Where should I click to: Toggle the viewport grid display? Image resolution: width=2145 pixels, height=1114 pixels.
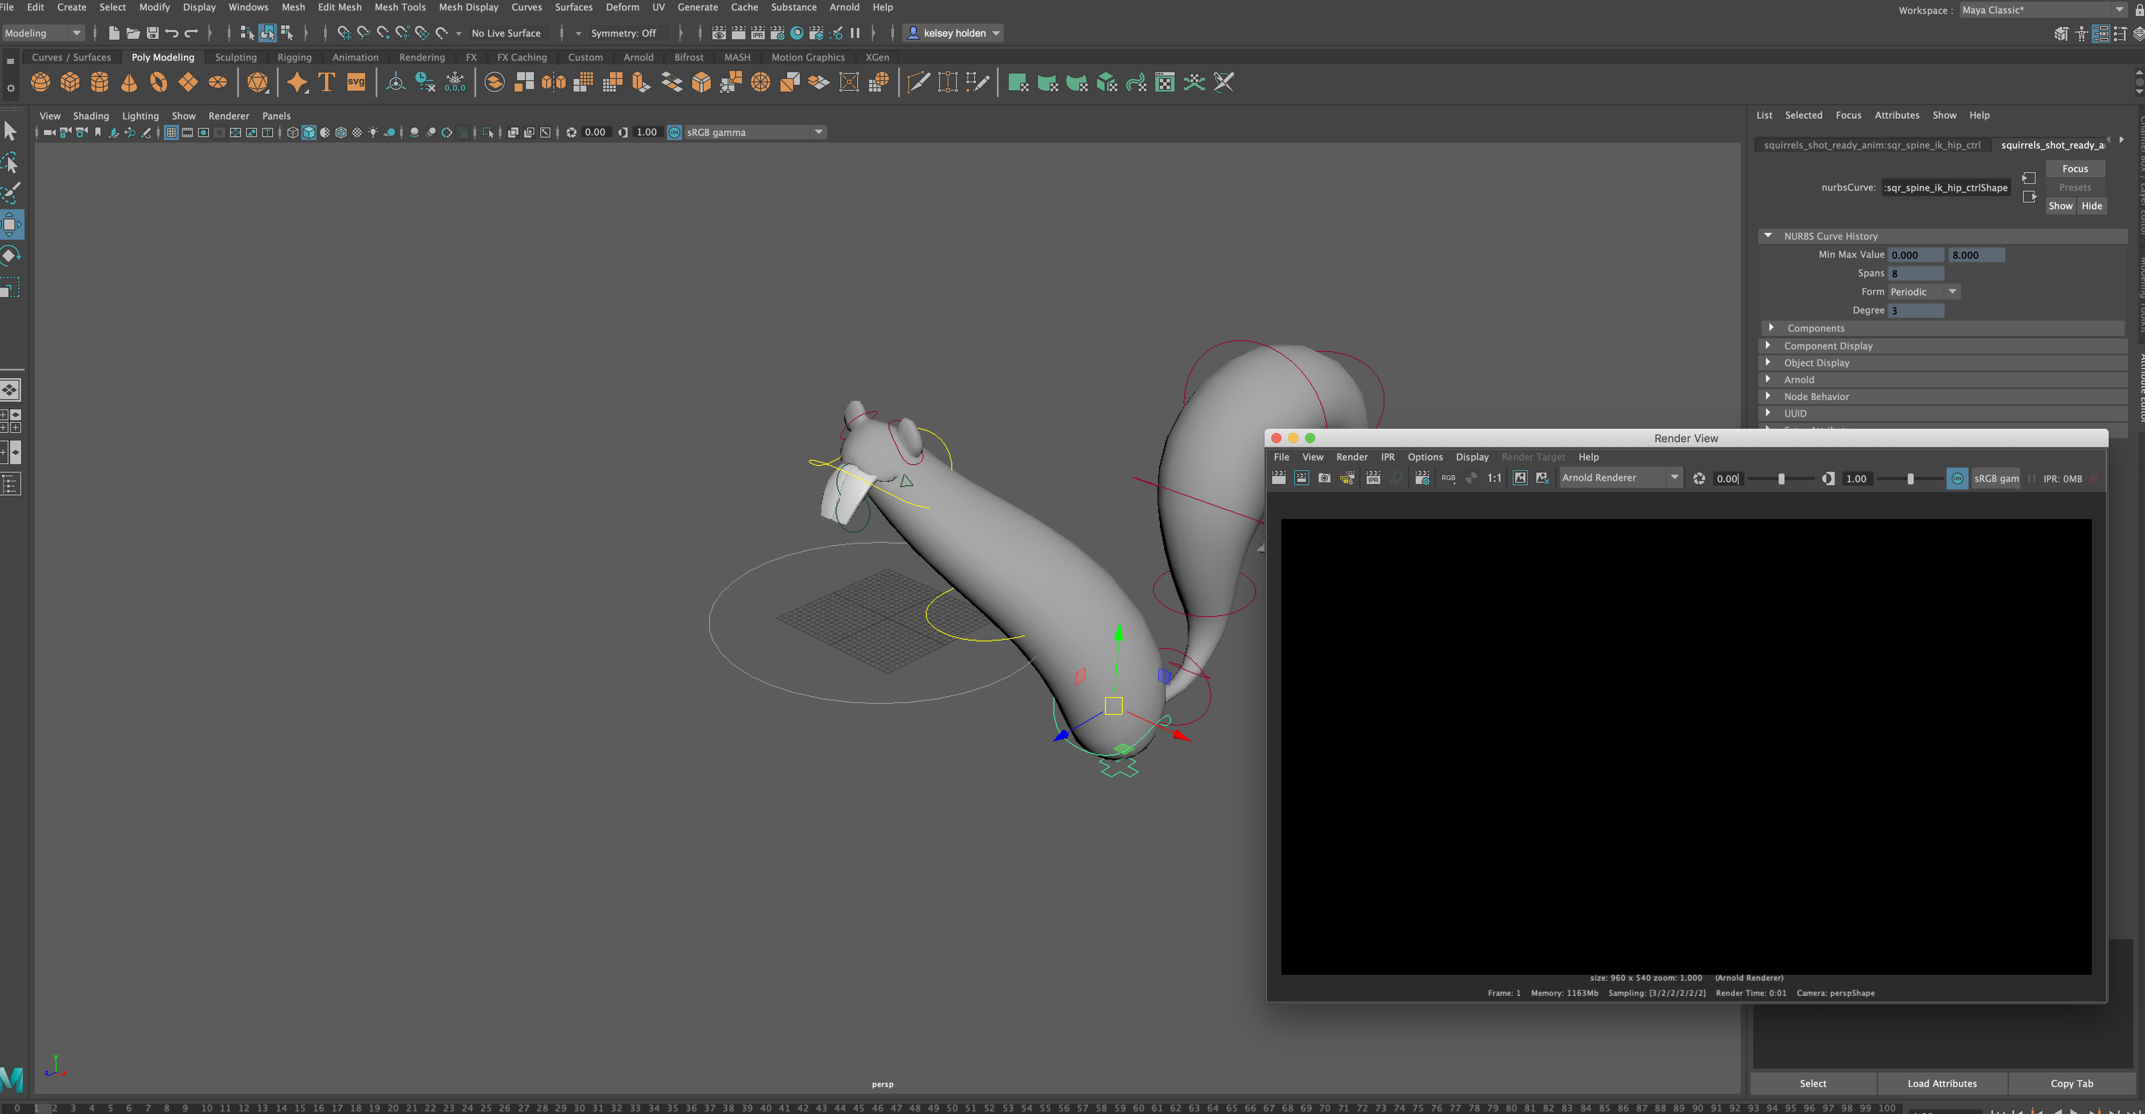pos(171,132)
